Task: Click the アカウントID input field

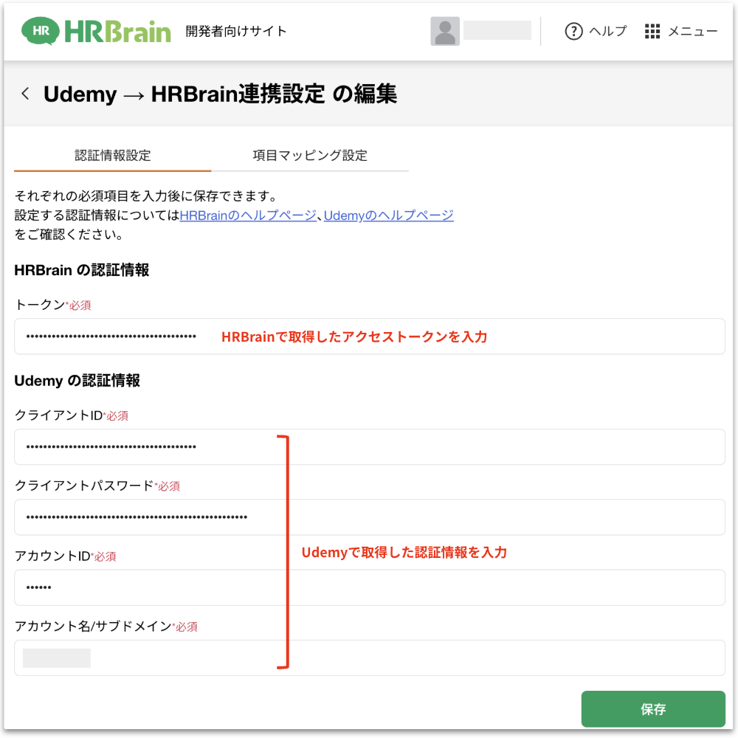Action: click(369, 587)
